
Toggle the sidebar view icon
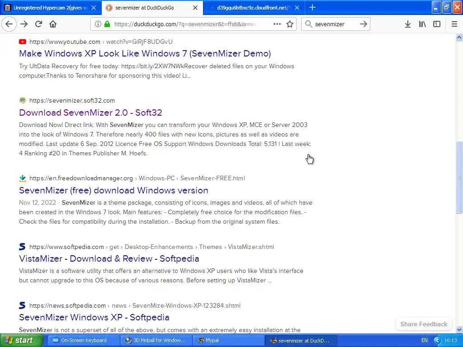(437, 24)
